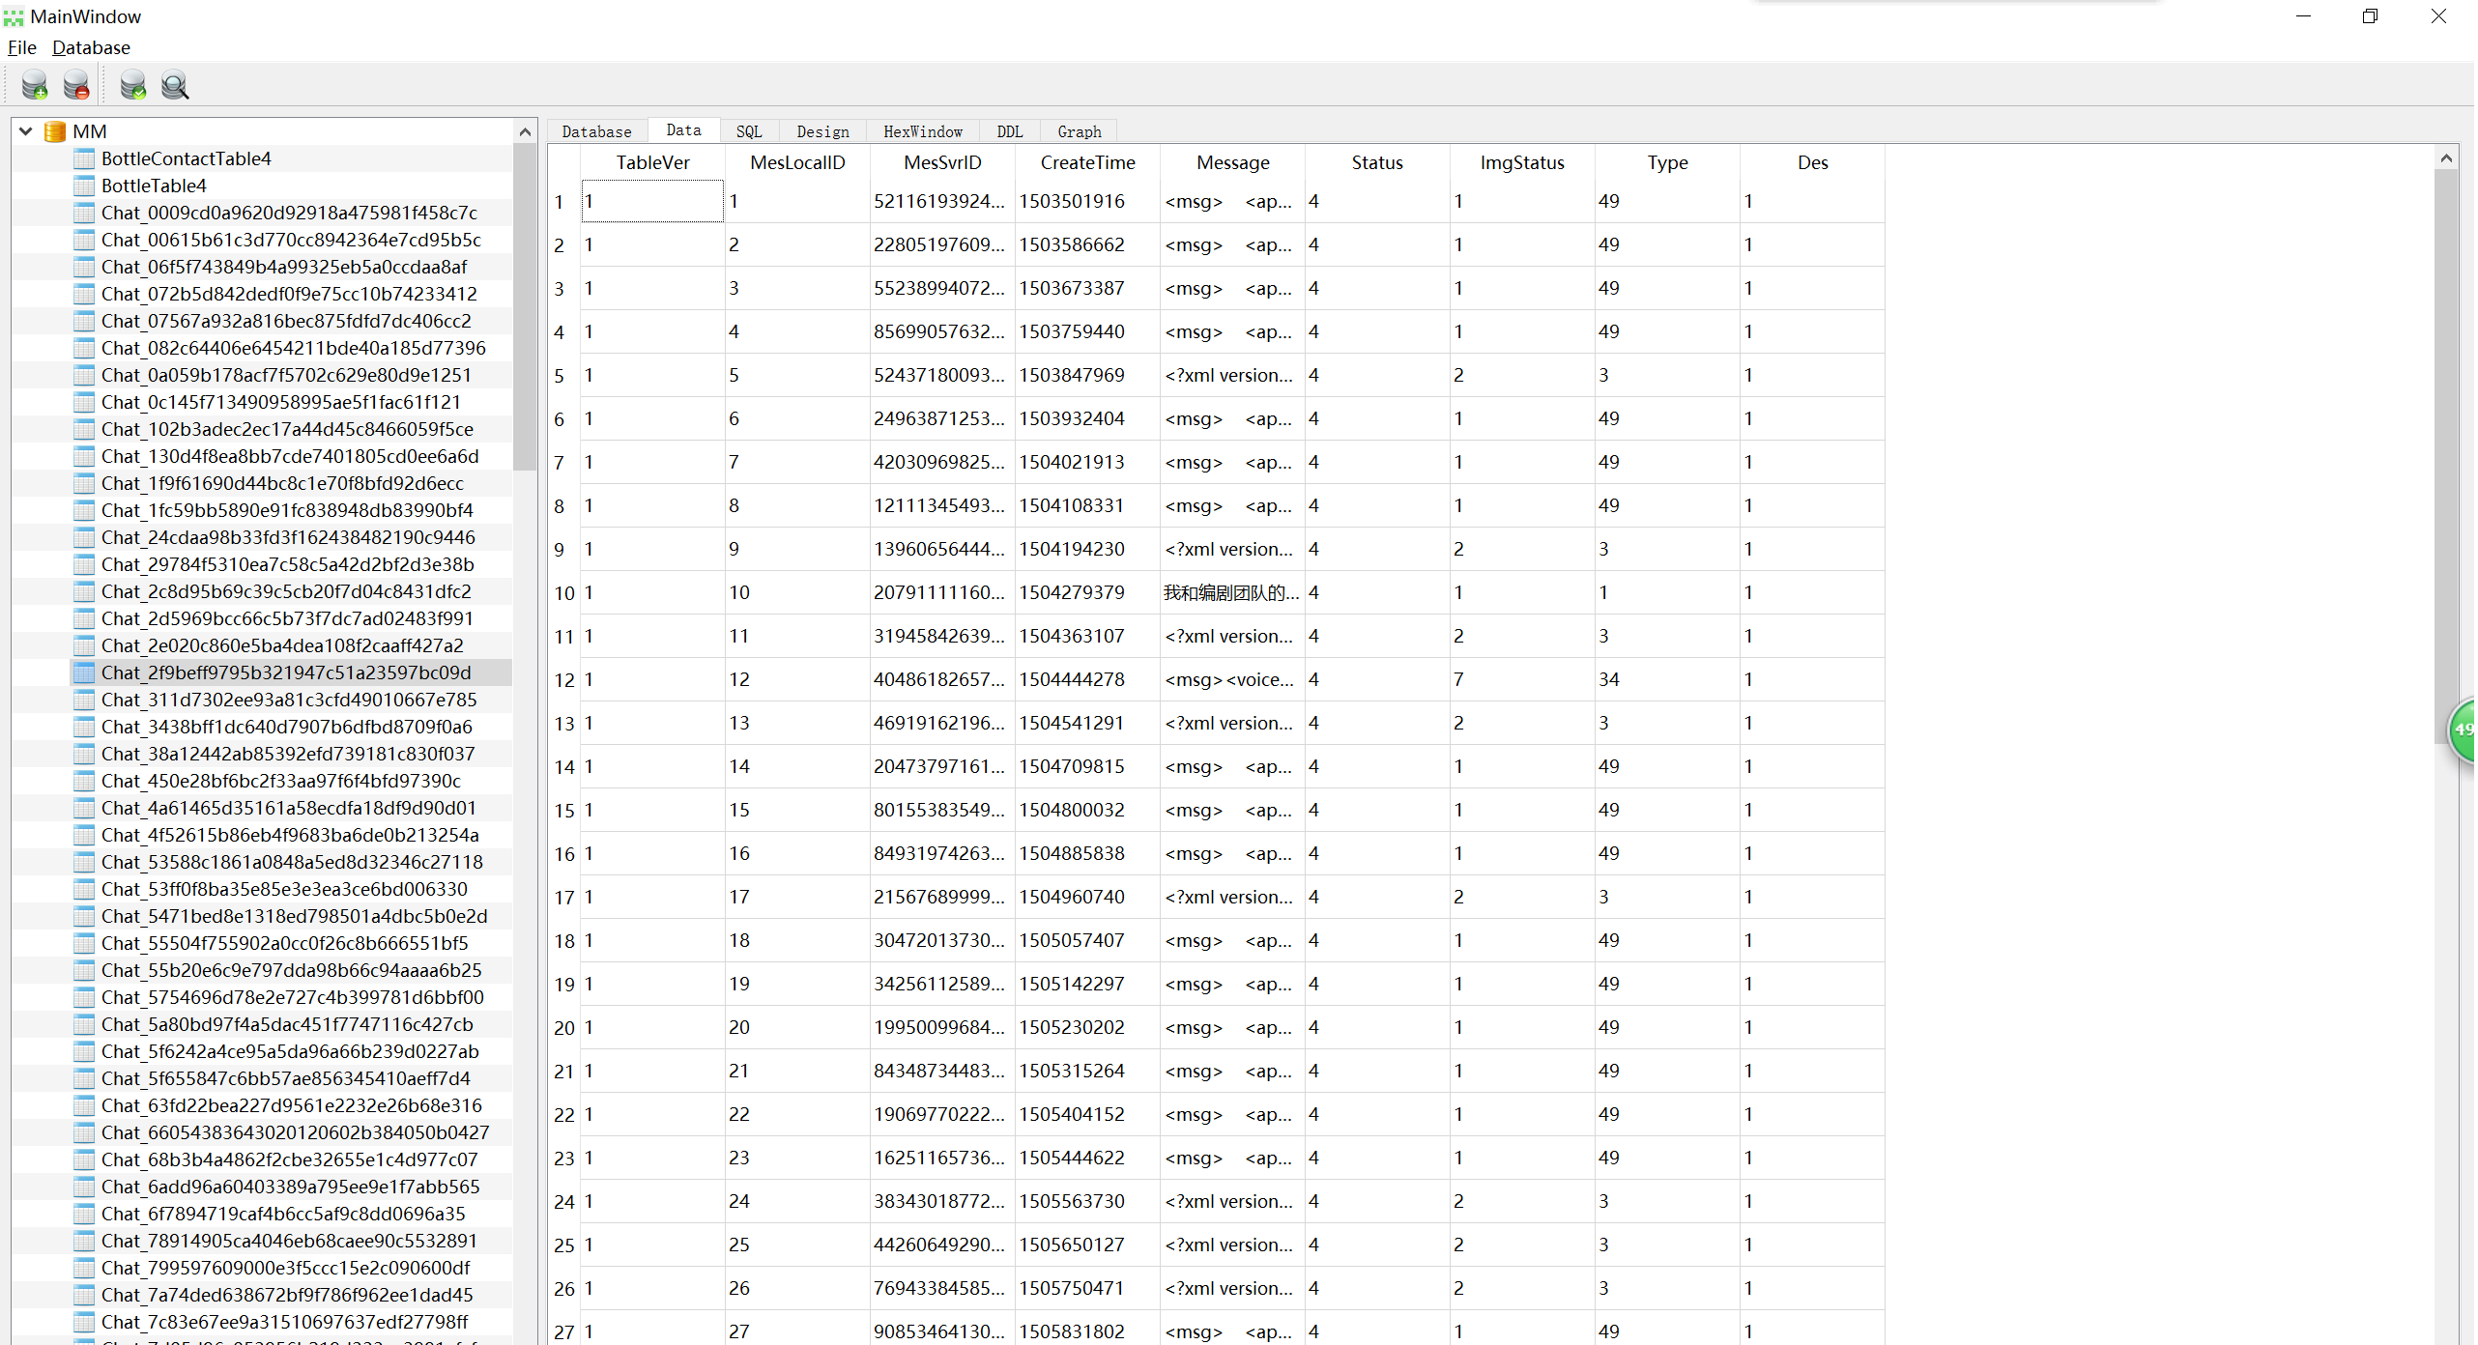Open table Chat_3438bff1dc640d7907b6dfbd8709f0a6

tap(287, 727)
